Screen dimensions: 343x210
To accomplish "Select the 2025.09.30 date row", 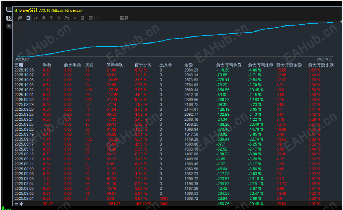I will [24, 100].
